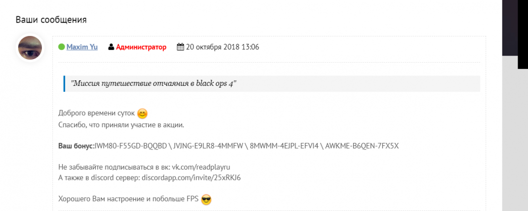528x211 pixels.
Task: Click the Ваши сообщения heading
Action: 51,20
